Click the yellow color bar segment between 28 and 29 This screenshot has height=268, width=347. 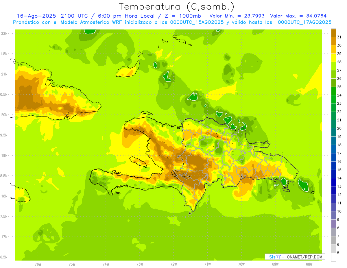[333, 58]
